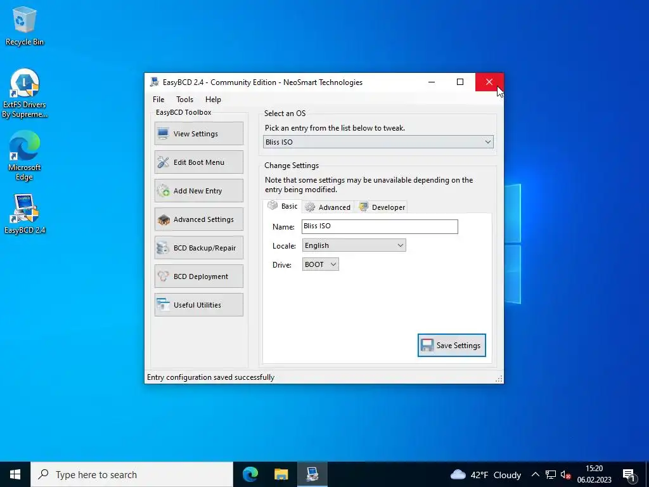Image resolution: width=649 pixels, height=487 pixels.
Task: Click the Recycle Bin desktop icon
Action: pos(25,26)
